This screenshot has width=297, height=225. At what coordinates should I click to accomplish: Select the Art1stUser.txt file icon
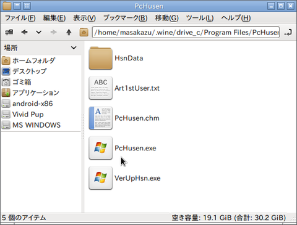coord(101,88)
